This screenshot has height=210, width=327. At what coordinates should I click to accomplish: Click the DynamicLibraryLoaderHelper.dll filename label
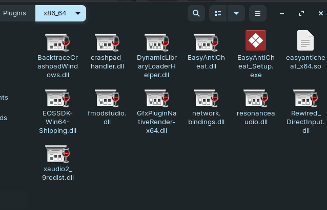pos(157,66)
